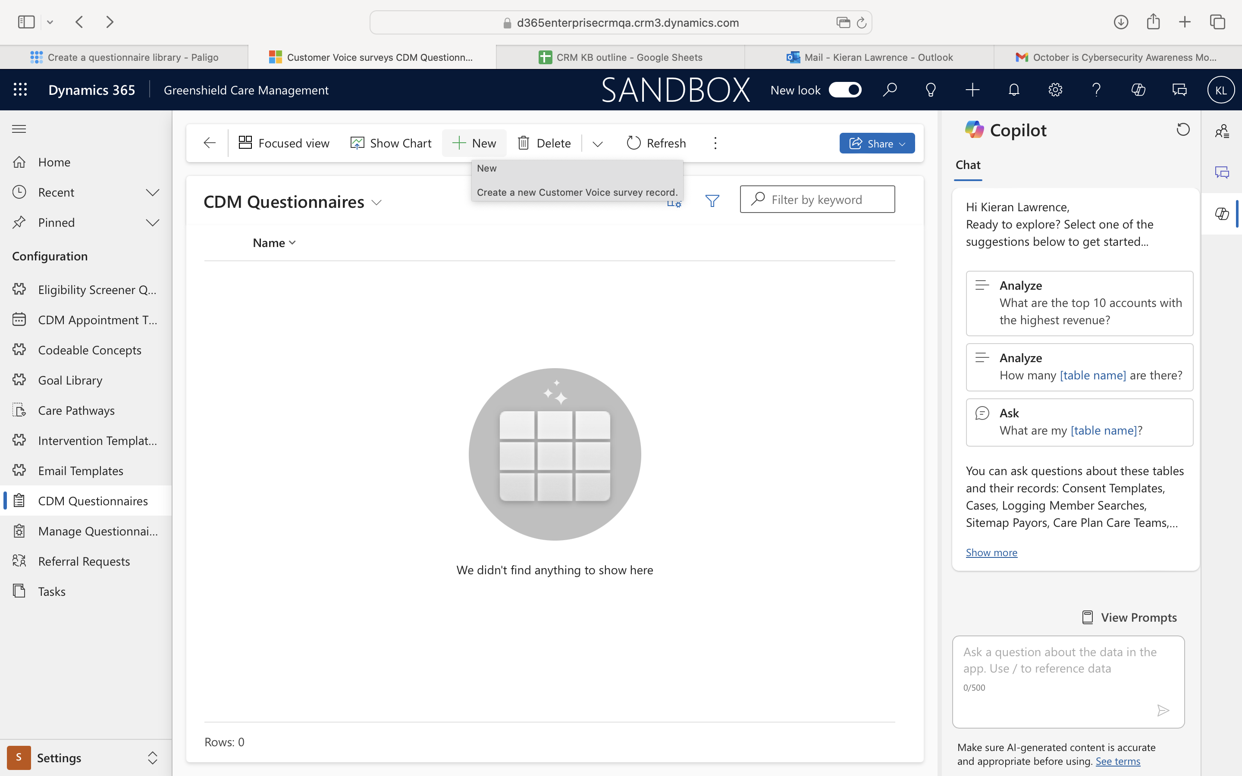
Task: Click the Focused view button
Action: click(284, 143)
